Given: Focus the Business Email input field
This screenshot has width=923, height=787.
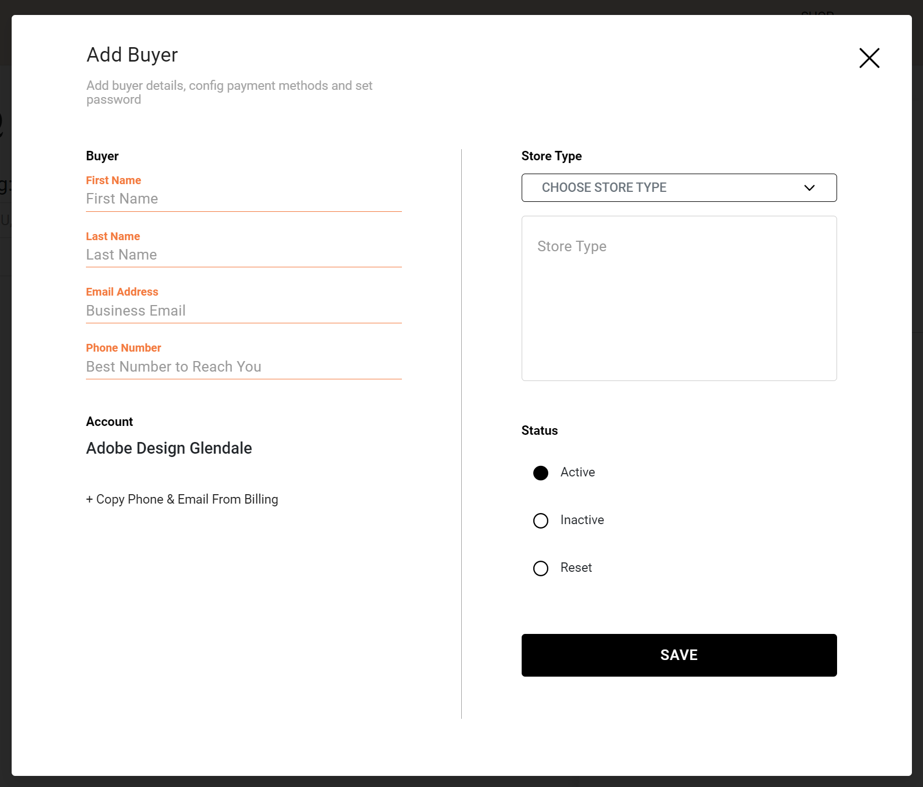Looking at the screenshot, I should (243, 311).
